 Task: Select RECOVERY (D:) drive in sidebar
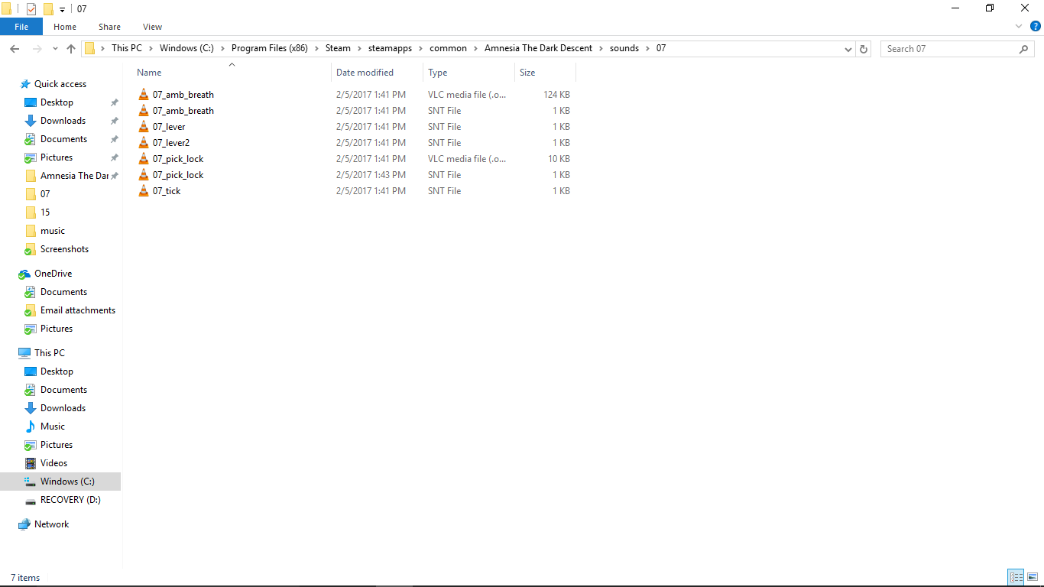[70, 500]
